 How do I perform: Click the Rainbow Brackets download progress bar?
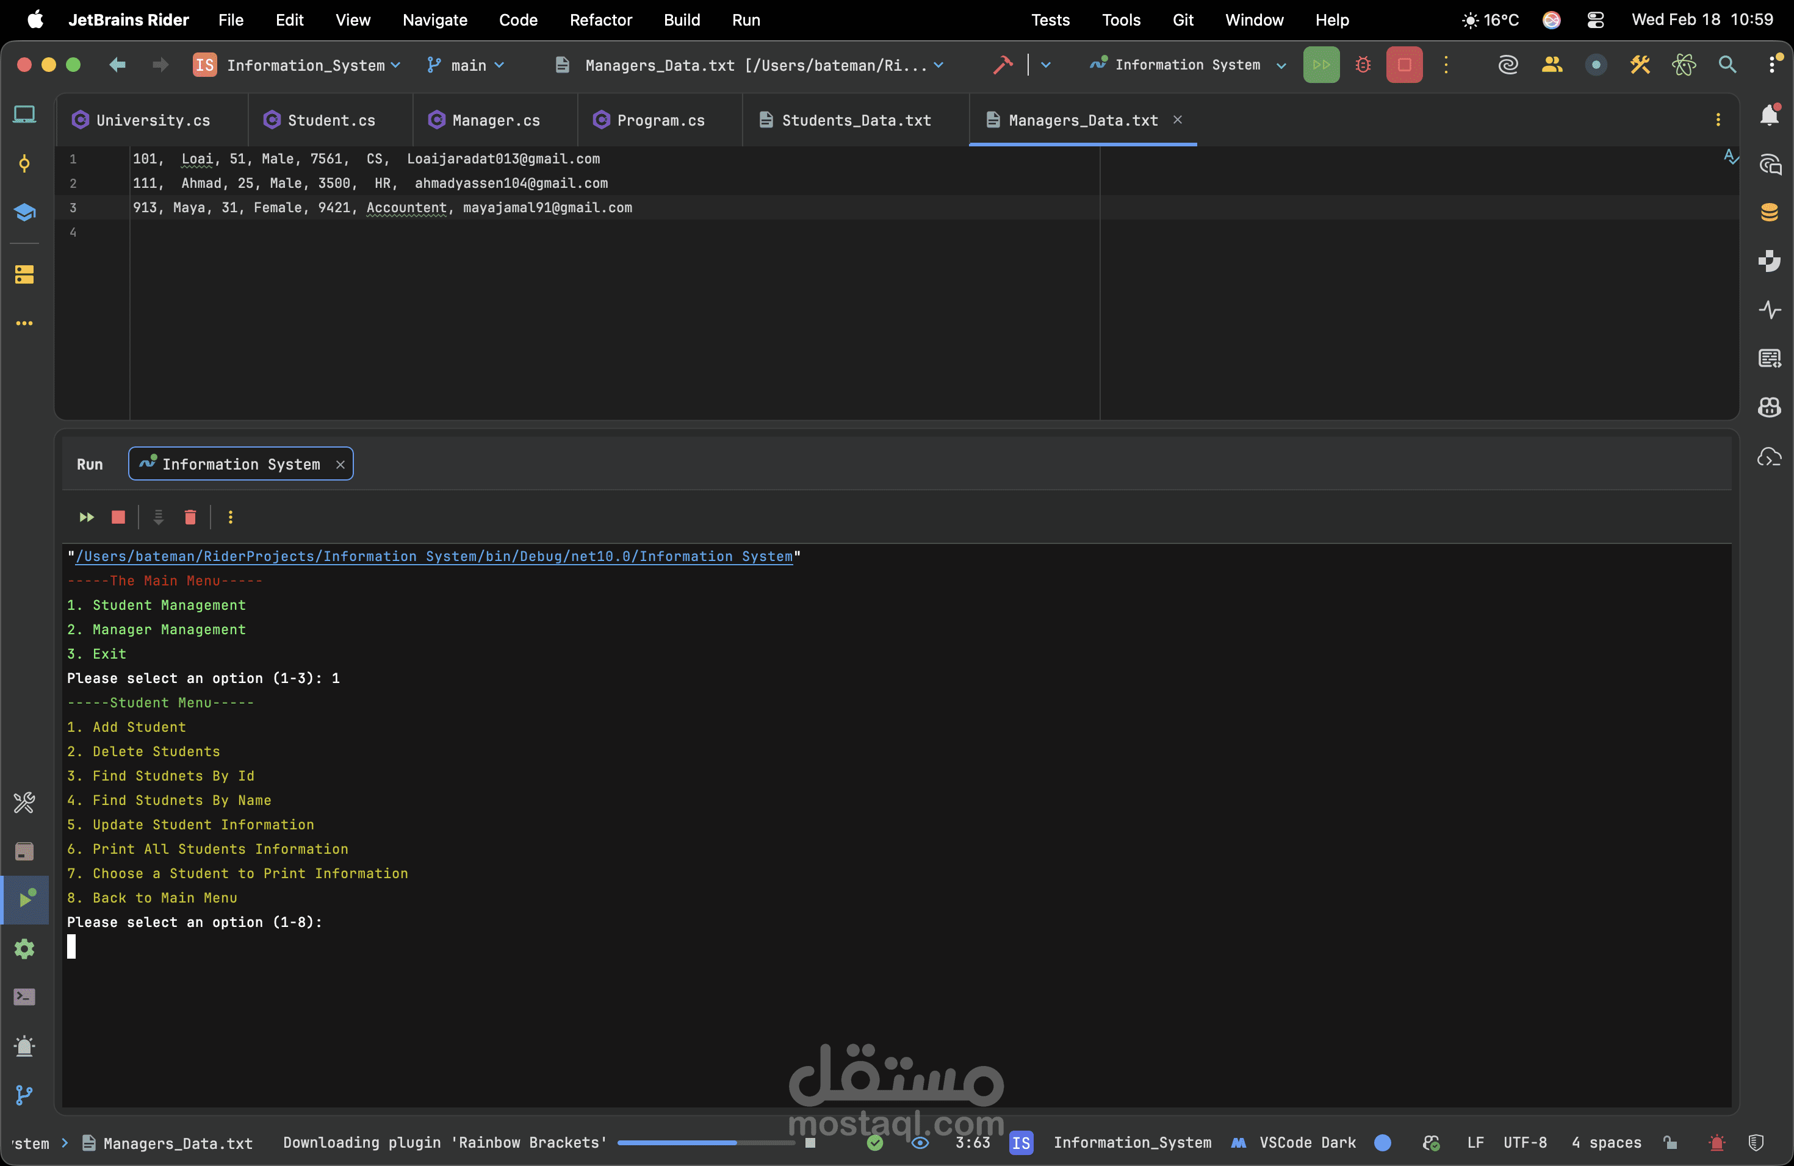click(x=705, y=1143)
